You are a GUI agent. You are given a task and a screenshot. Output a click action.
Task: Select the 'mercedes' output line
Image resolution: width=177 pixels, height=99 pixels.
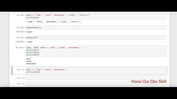[x=31, y=64]
